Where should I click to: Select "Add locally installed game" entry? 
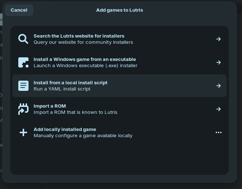[x=65, y=130]
